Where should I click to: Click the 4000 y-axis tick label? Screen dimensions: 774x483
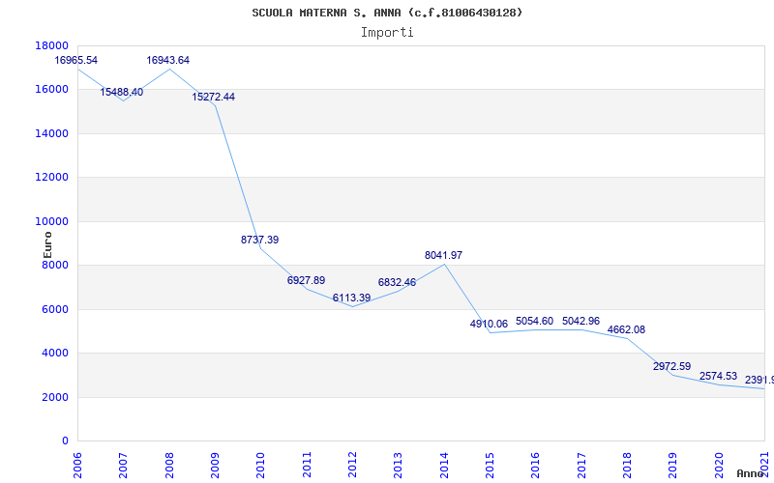coord(54,354)
